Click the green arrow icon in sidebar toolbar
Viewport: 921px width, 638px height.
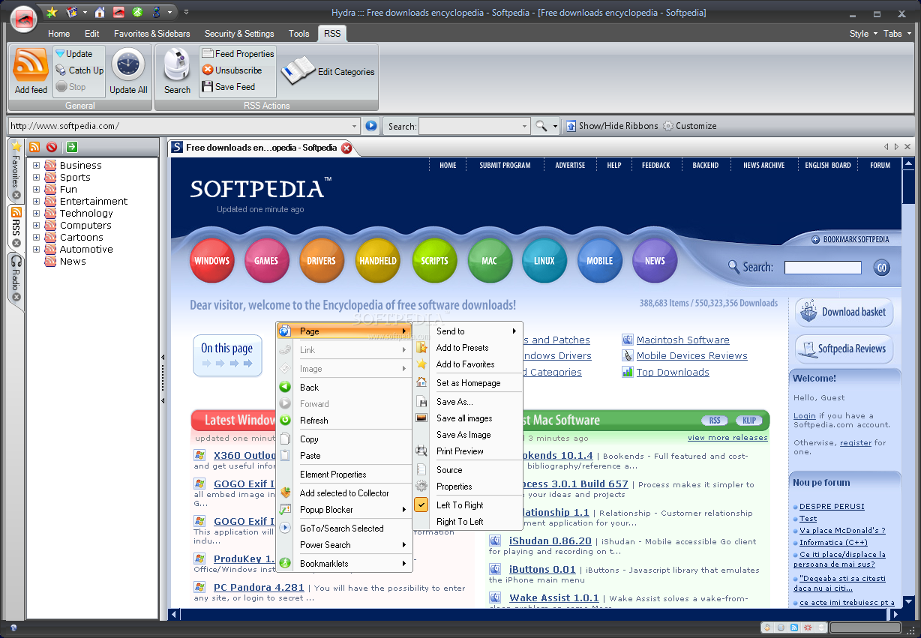72,147
